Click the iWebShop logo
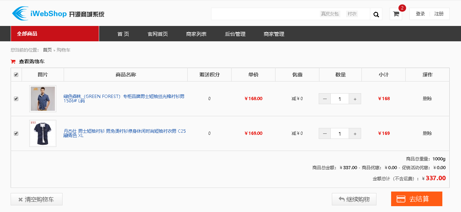Screen dimensions: 461x212 [58, 14]
